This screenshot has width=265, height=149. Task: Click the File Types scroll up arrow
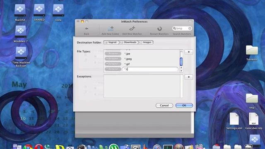pos(181,68)
